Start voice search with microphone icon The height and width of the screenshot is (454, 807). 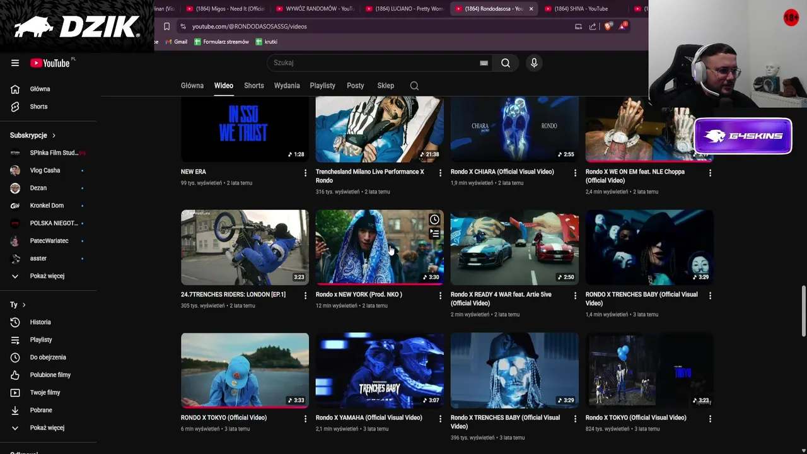[534, 62]
